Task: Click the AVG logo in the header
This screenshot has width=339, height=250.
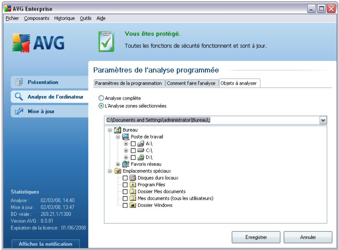Action: (x=38, y=43)
